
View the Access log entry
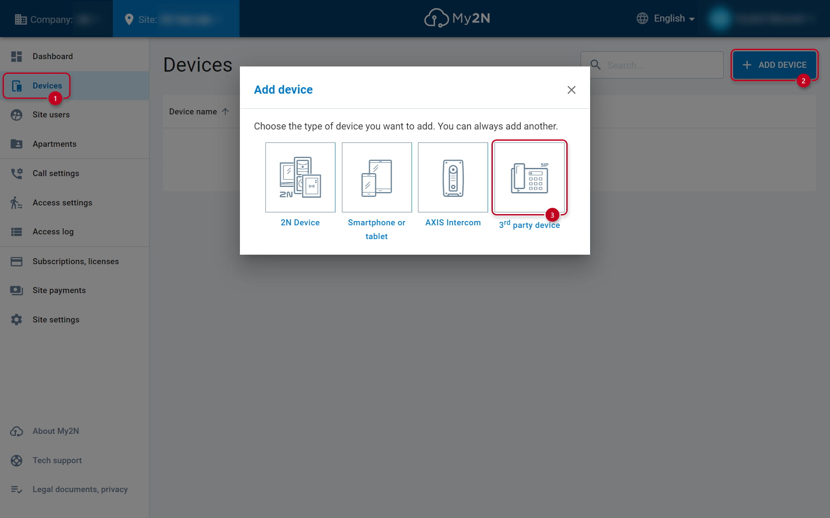click(x=74, y=231)
